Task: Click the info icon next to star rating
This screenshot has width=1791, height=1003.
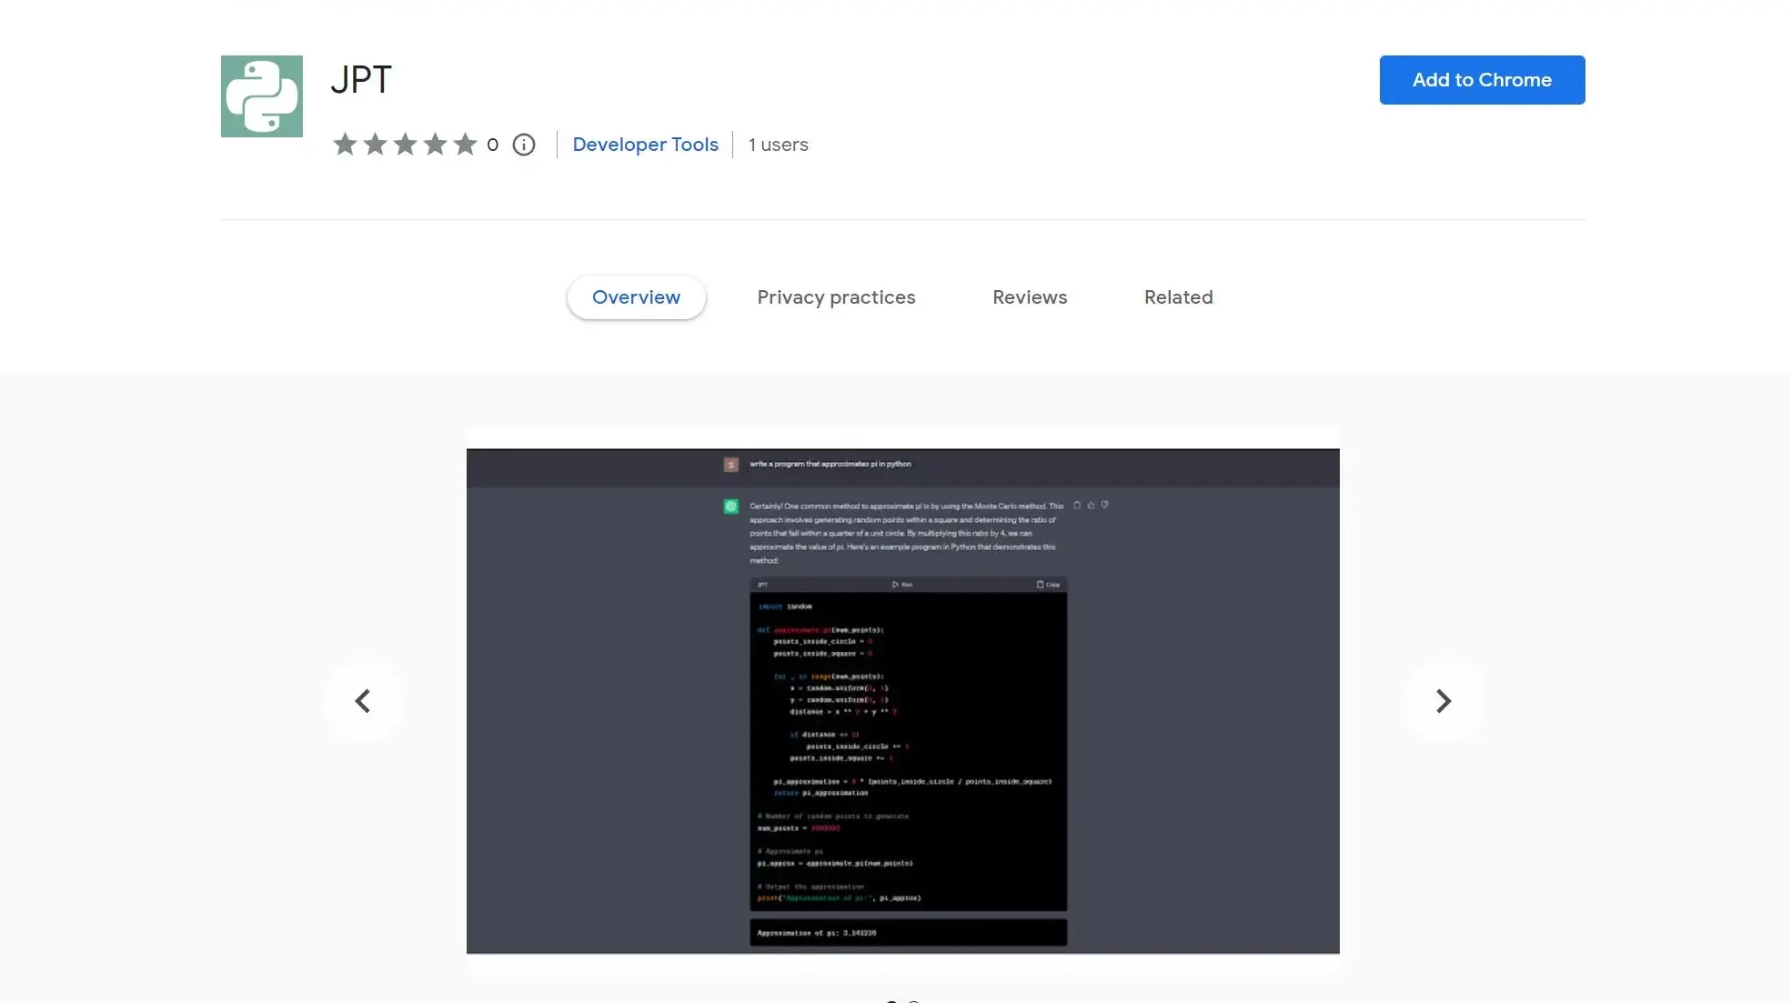Action: click(523, 144)
